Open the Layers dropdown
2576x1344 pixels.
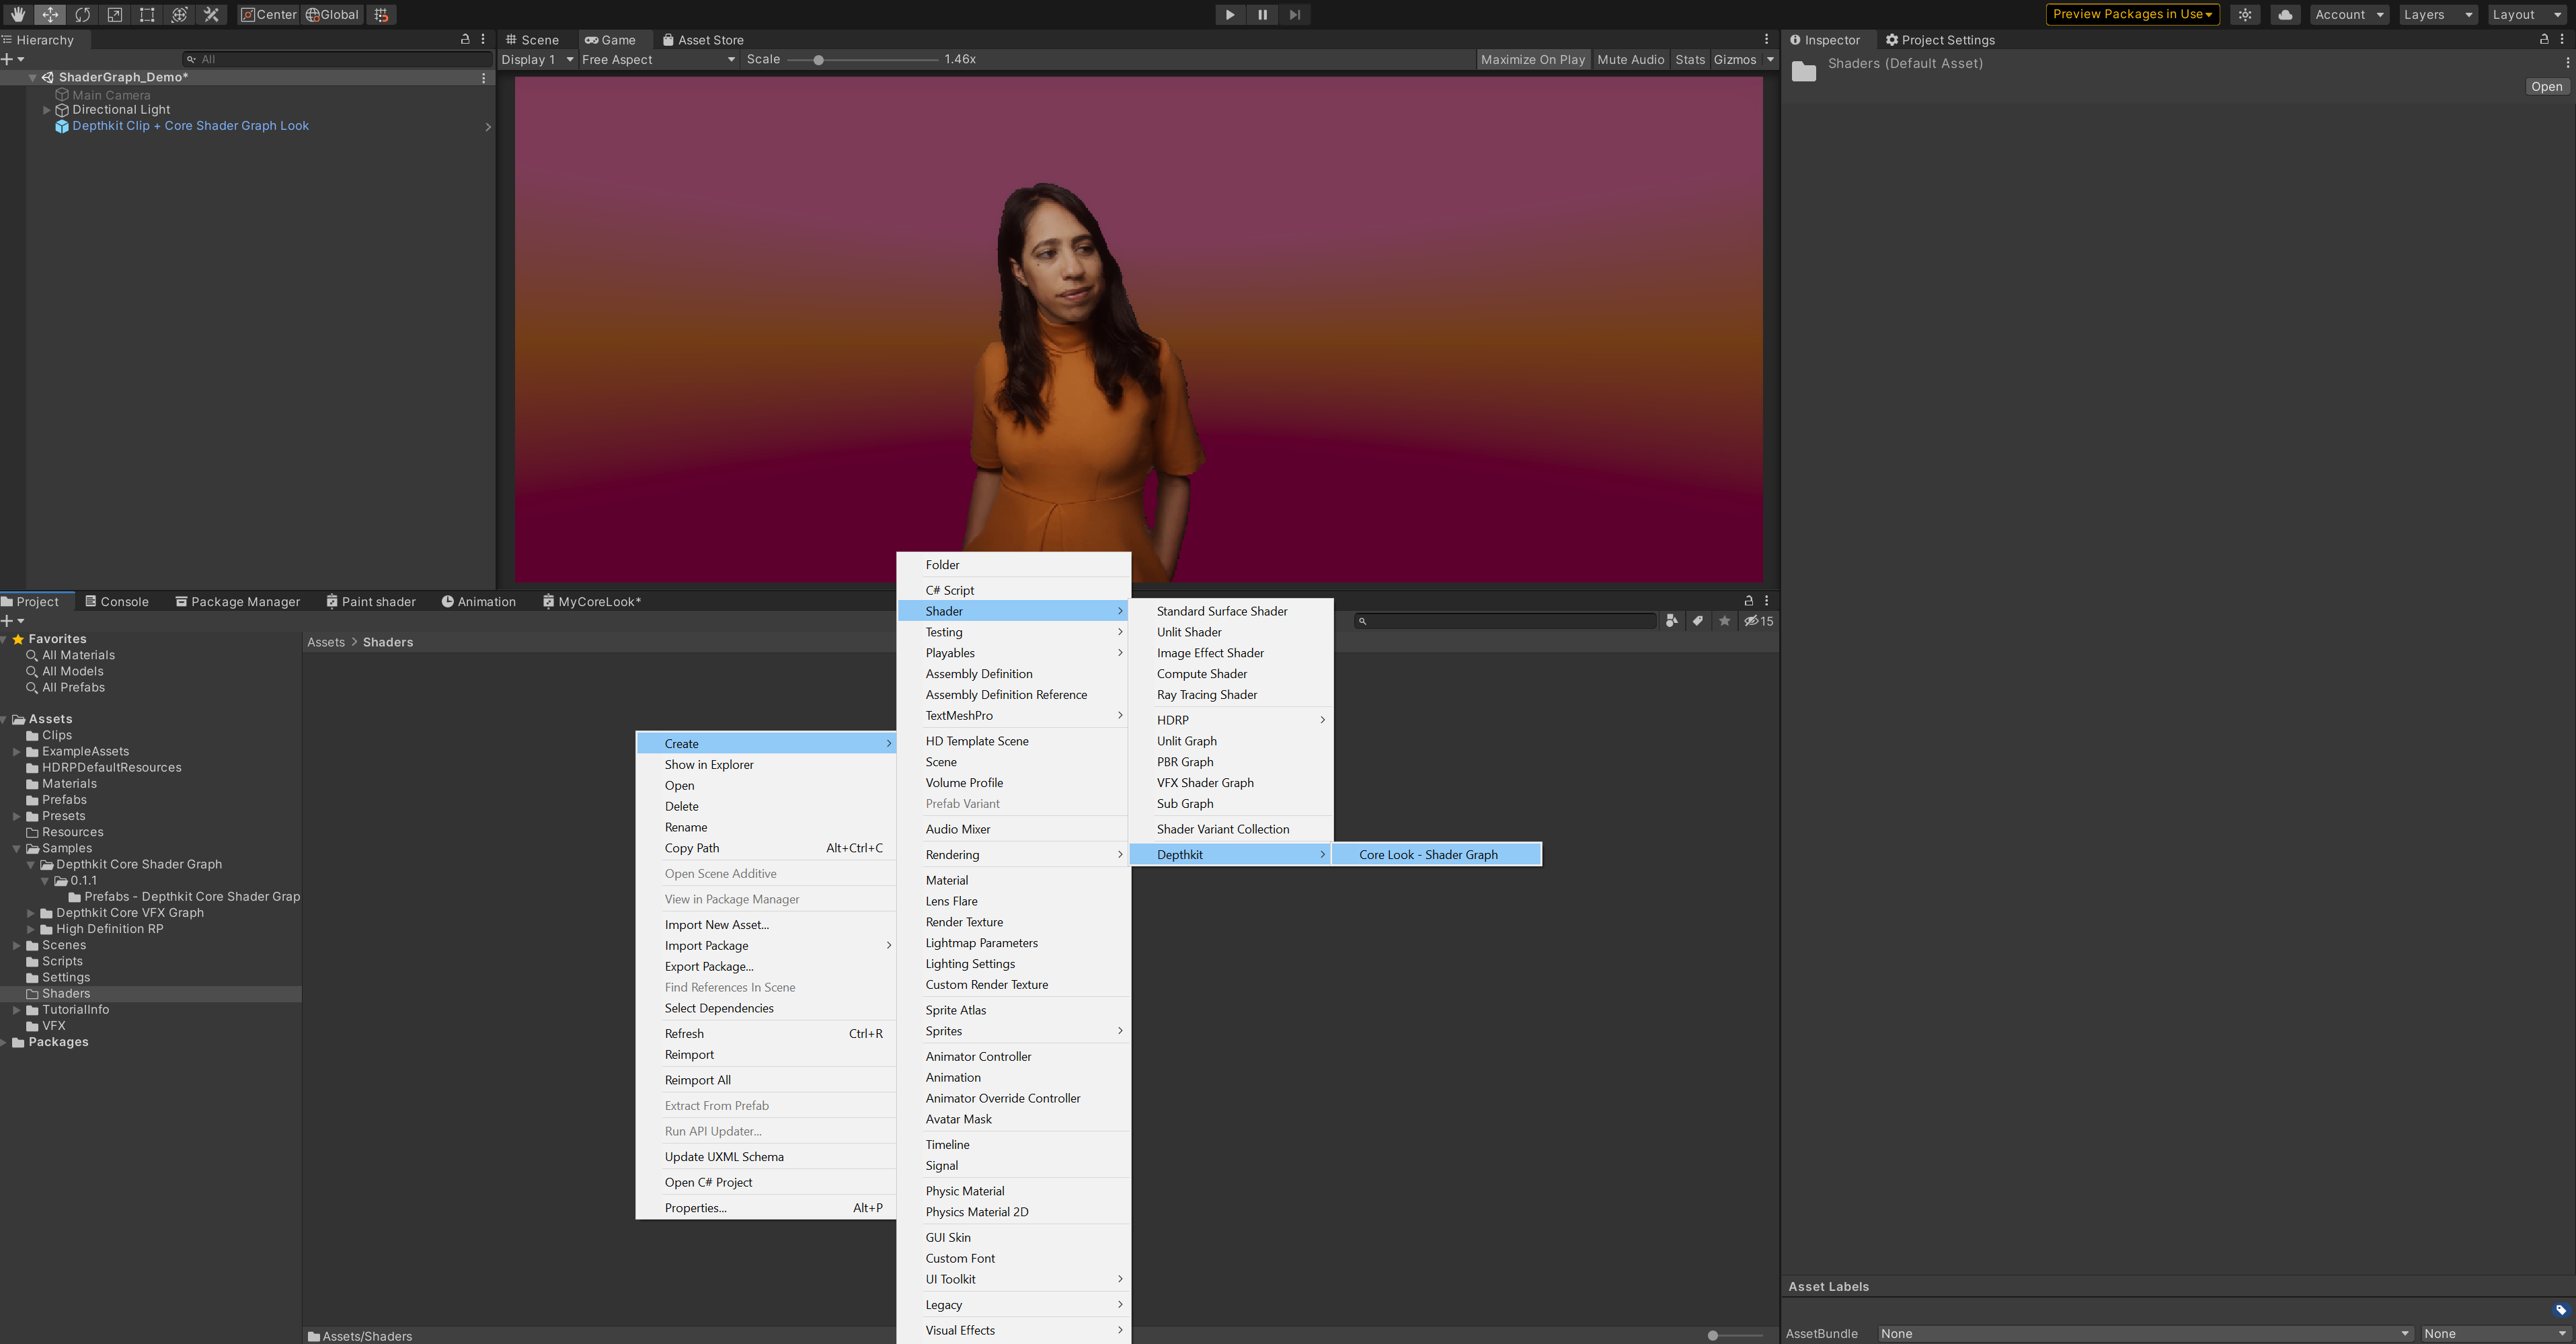2436,14
